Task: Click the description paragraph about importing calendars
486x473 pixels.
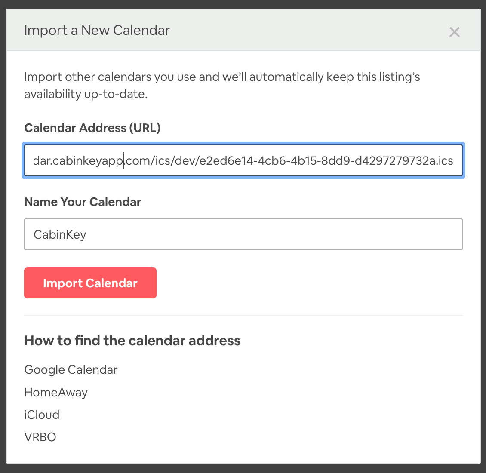Action: (x=222, y=85)
